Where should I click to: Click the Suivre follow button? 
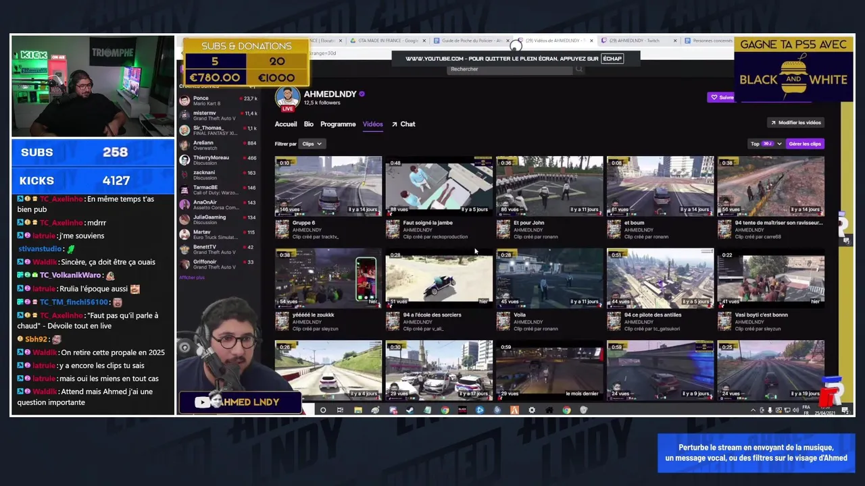click(x=722, y=97)
